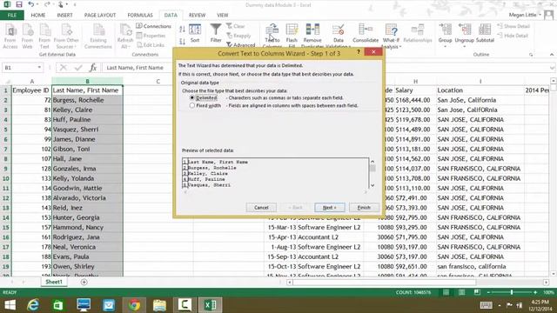
Task: Click the From Web icon
Action: pyautogui.click(x=27, y=37)
